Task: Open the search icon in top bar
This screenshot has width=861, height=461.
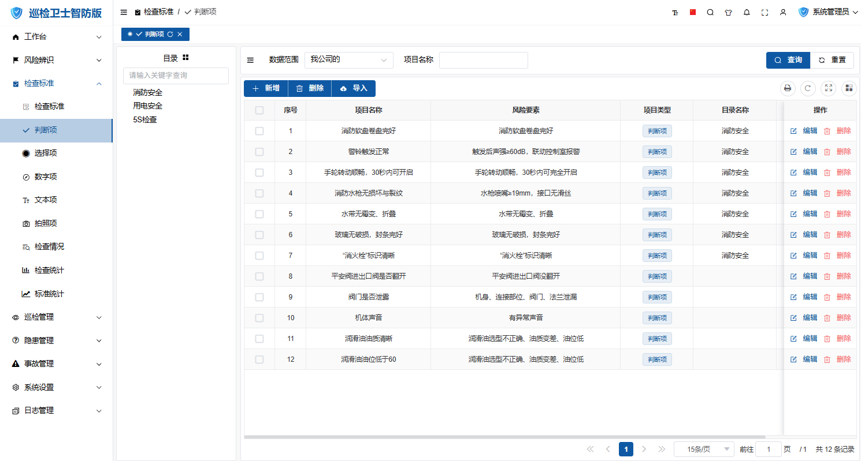Action: coord(710,12)
